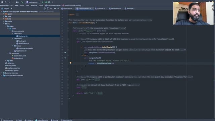Open the Terminal tool window
Viewport: 215px width, 121px height.
[54, 120]
